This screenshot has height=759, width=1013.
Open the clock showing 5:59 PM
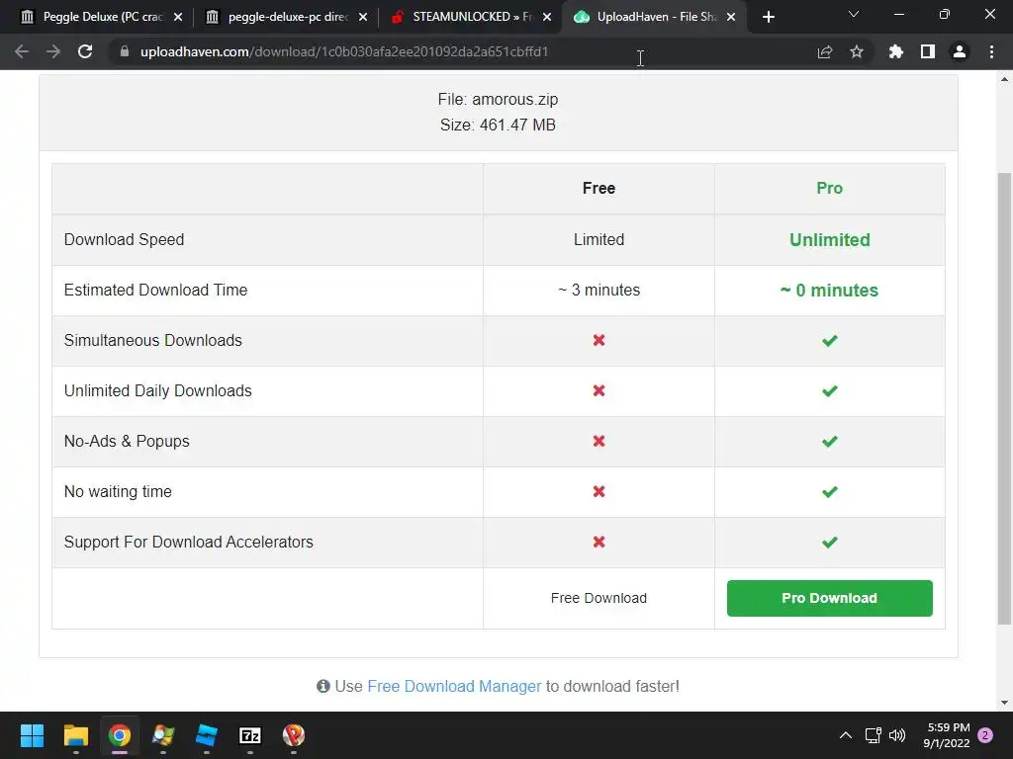[x=947, y=735]
